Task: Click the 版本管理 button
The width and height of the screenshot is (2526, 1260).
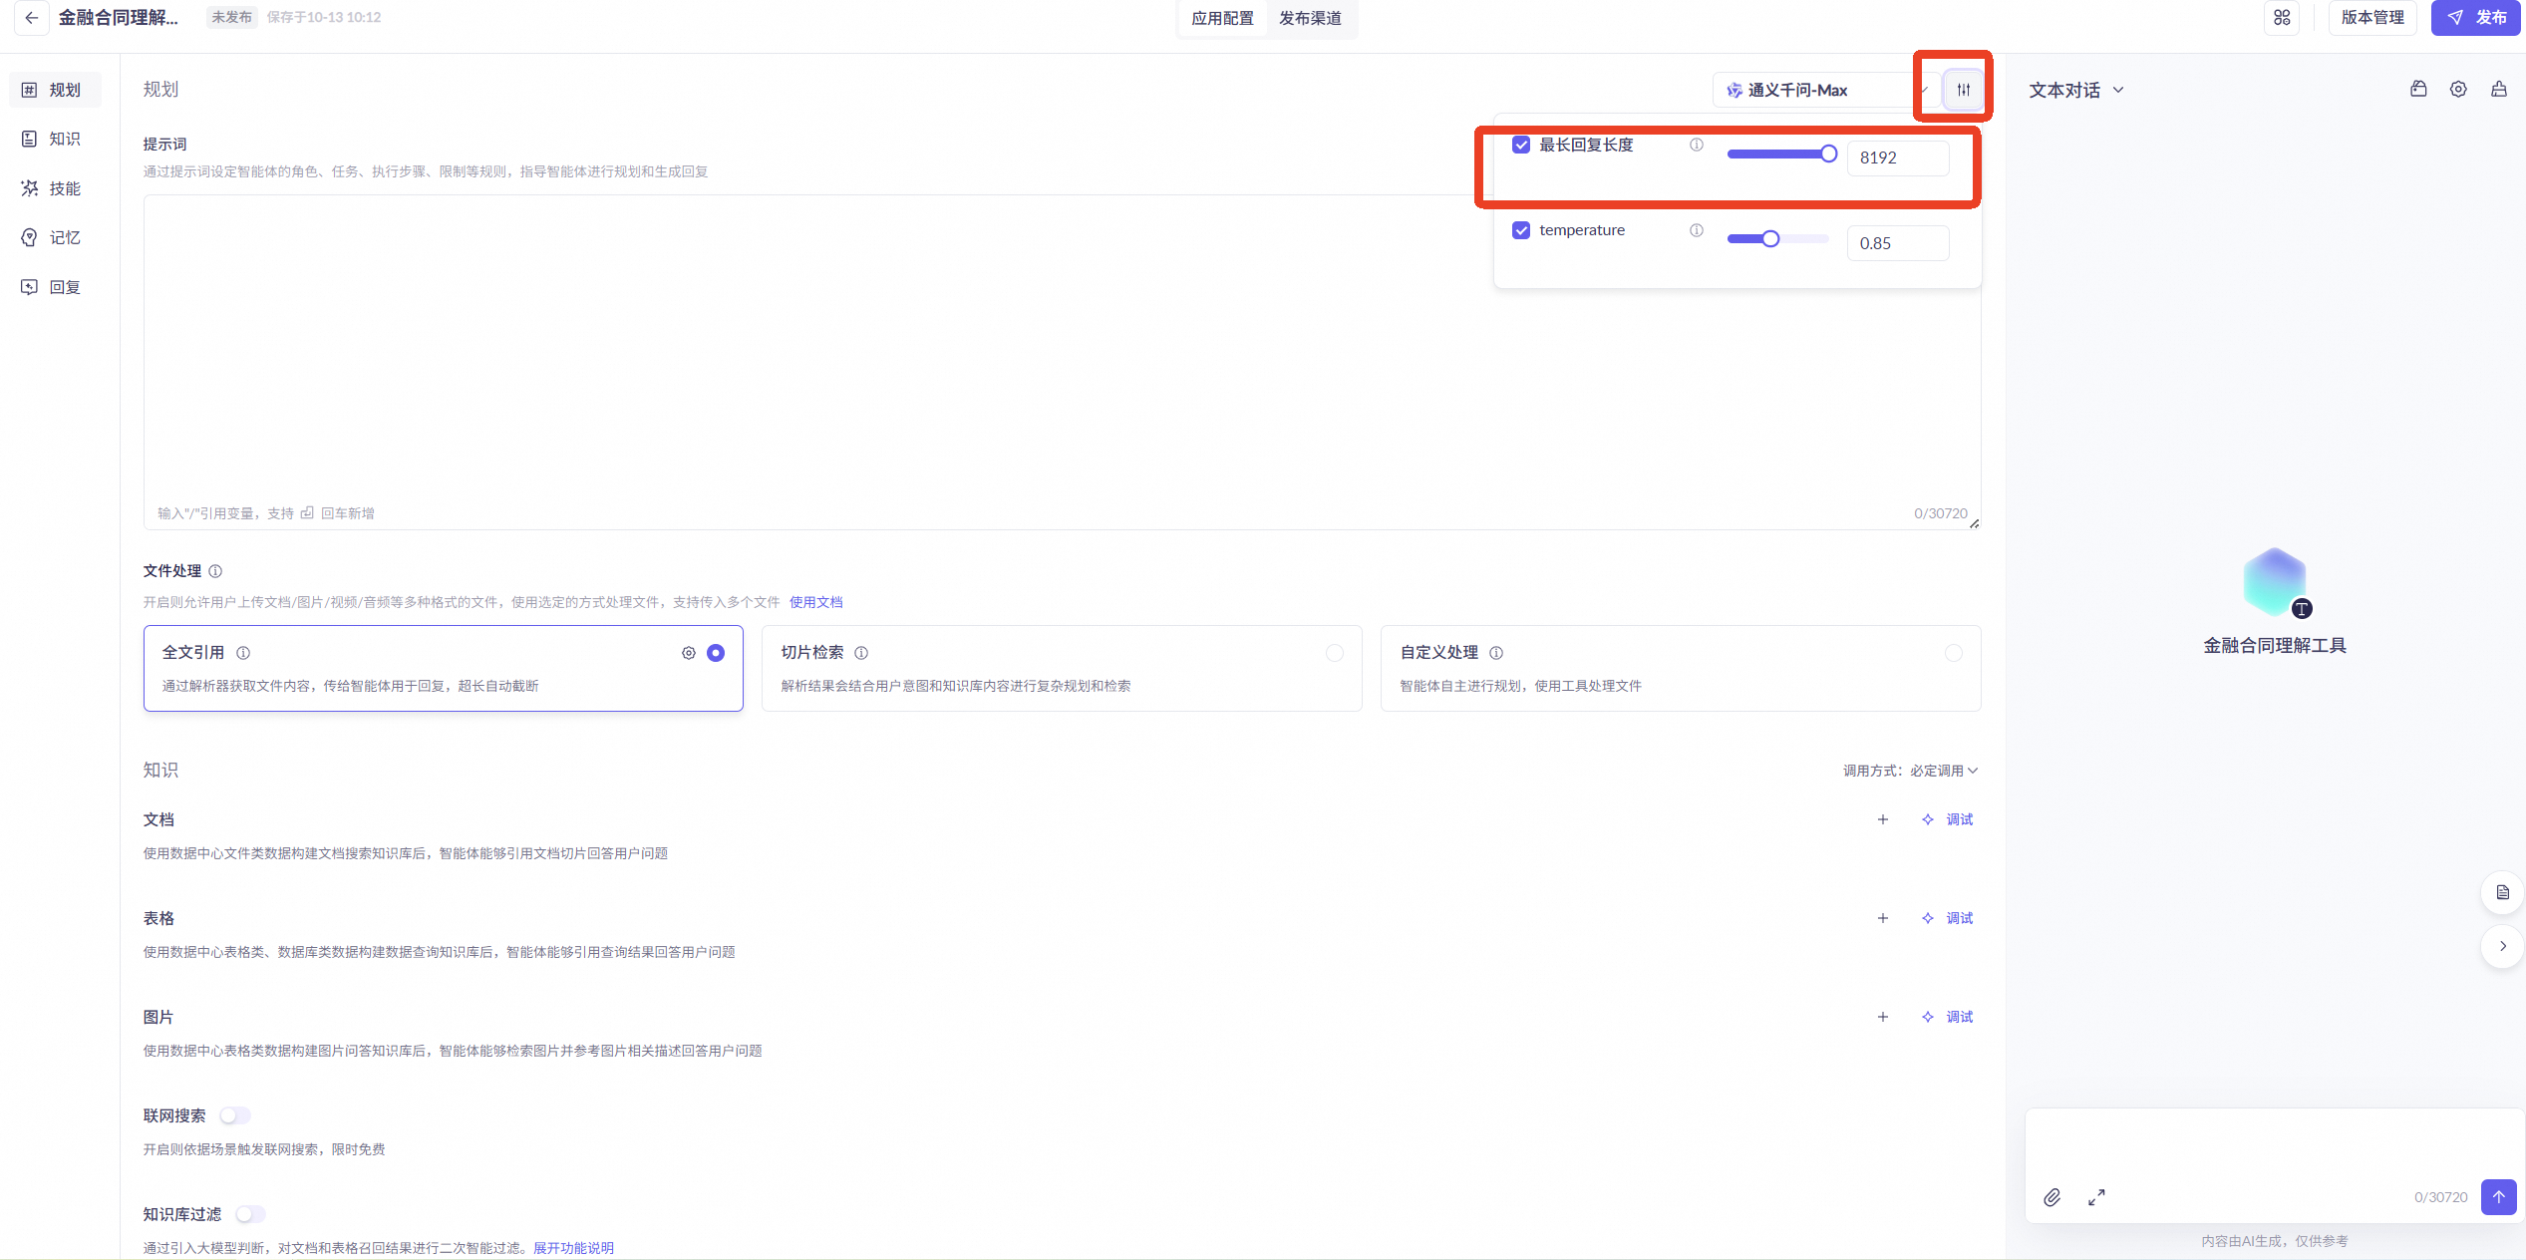Action: click(2371, 18)
